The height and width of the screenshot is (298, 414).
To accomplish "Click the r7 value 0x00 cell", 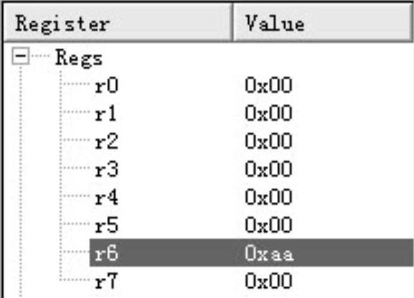I will coord(268,281).
